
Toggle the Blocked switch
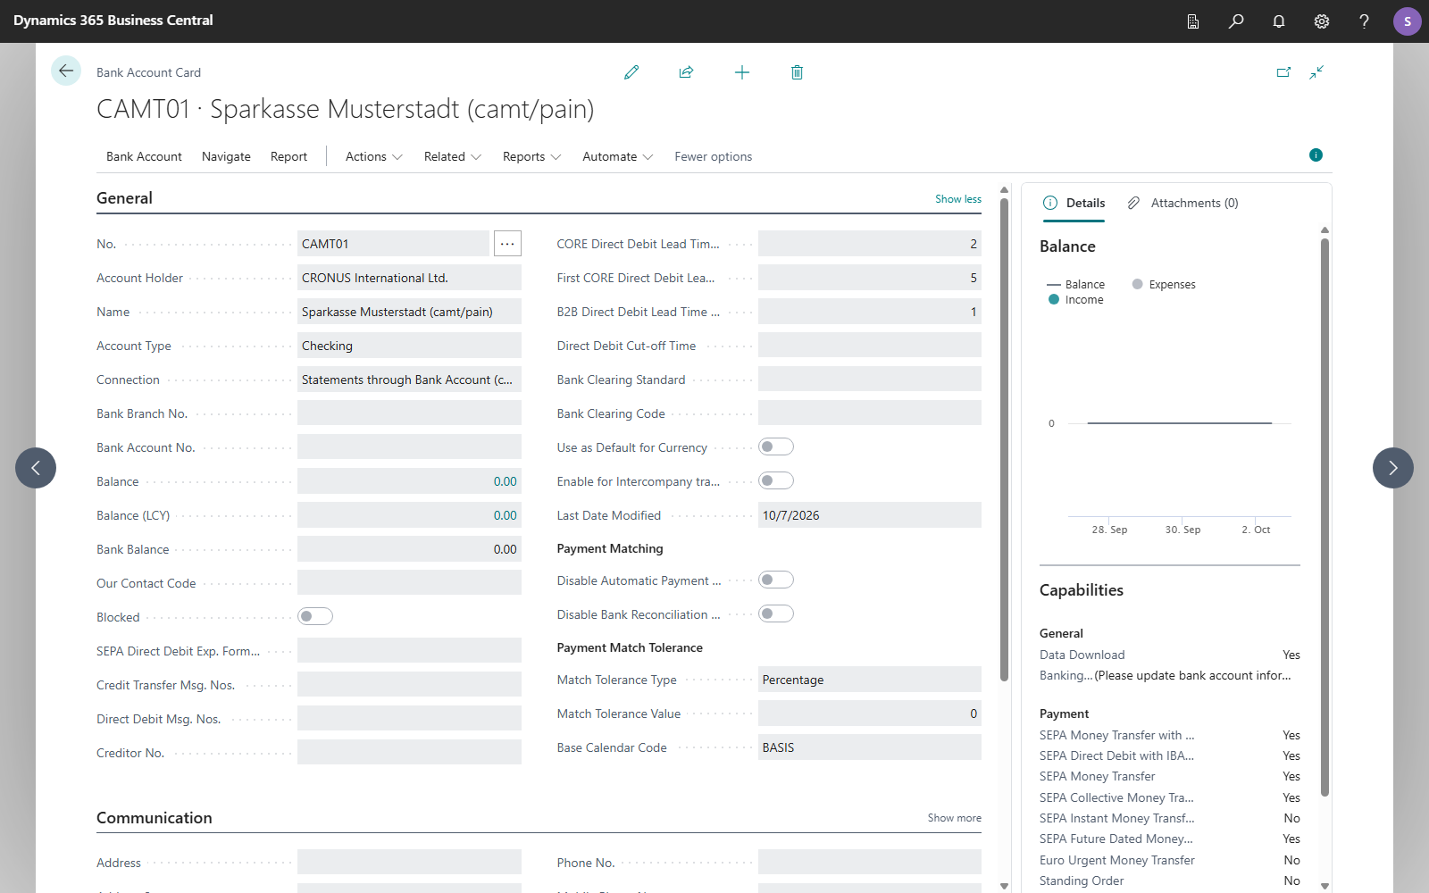pyautogui.click(x=315, y=616)
